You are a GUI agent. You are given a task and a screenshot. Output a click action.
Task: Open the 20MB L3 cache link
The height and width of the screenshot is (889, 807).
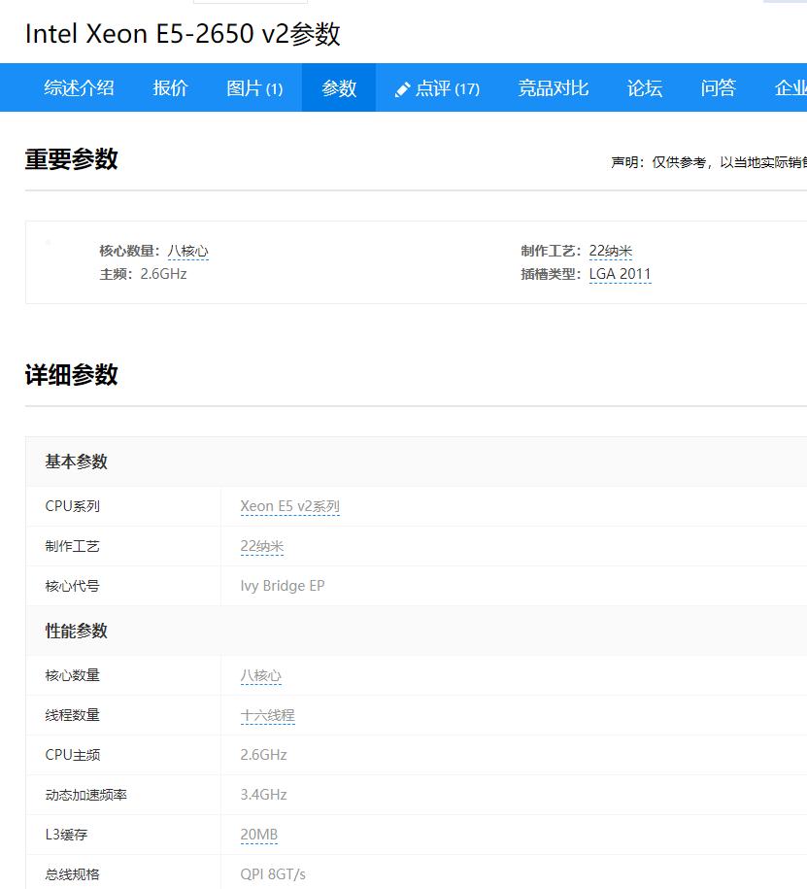coord(259,834)
